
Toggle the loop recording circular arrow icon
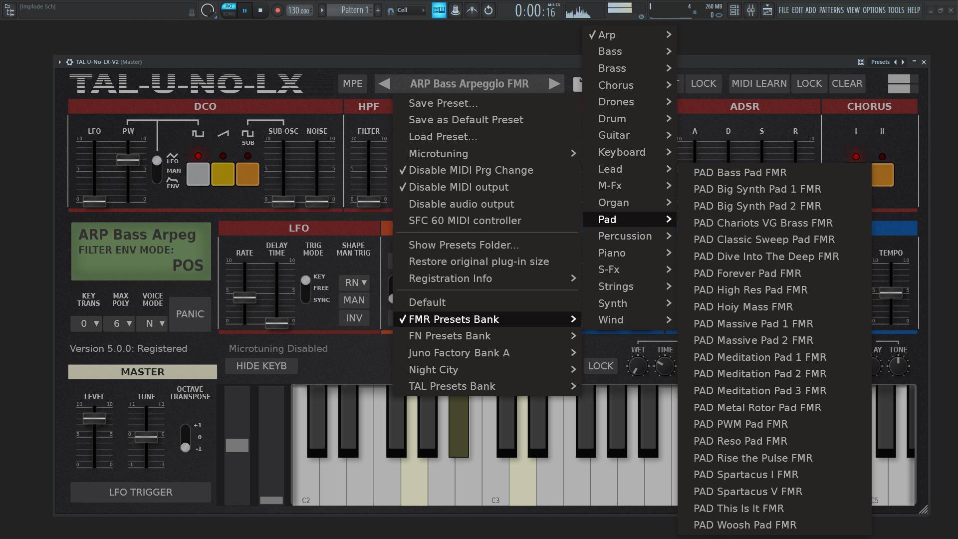488,10
